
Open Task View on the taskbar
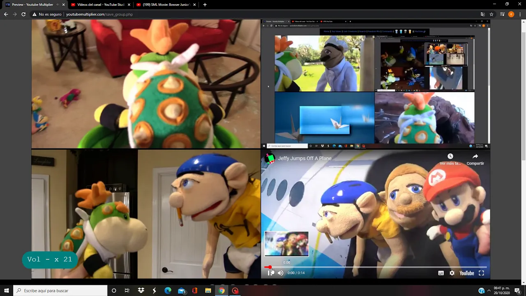coord(127,291)
